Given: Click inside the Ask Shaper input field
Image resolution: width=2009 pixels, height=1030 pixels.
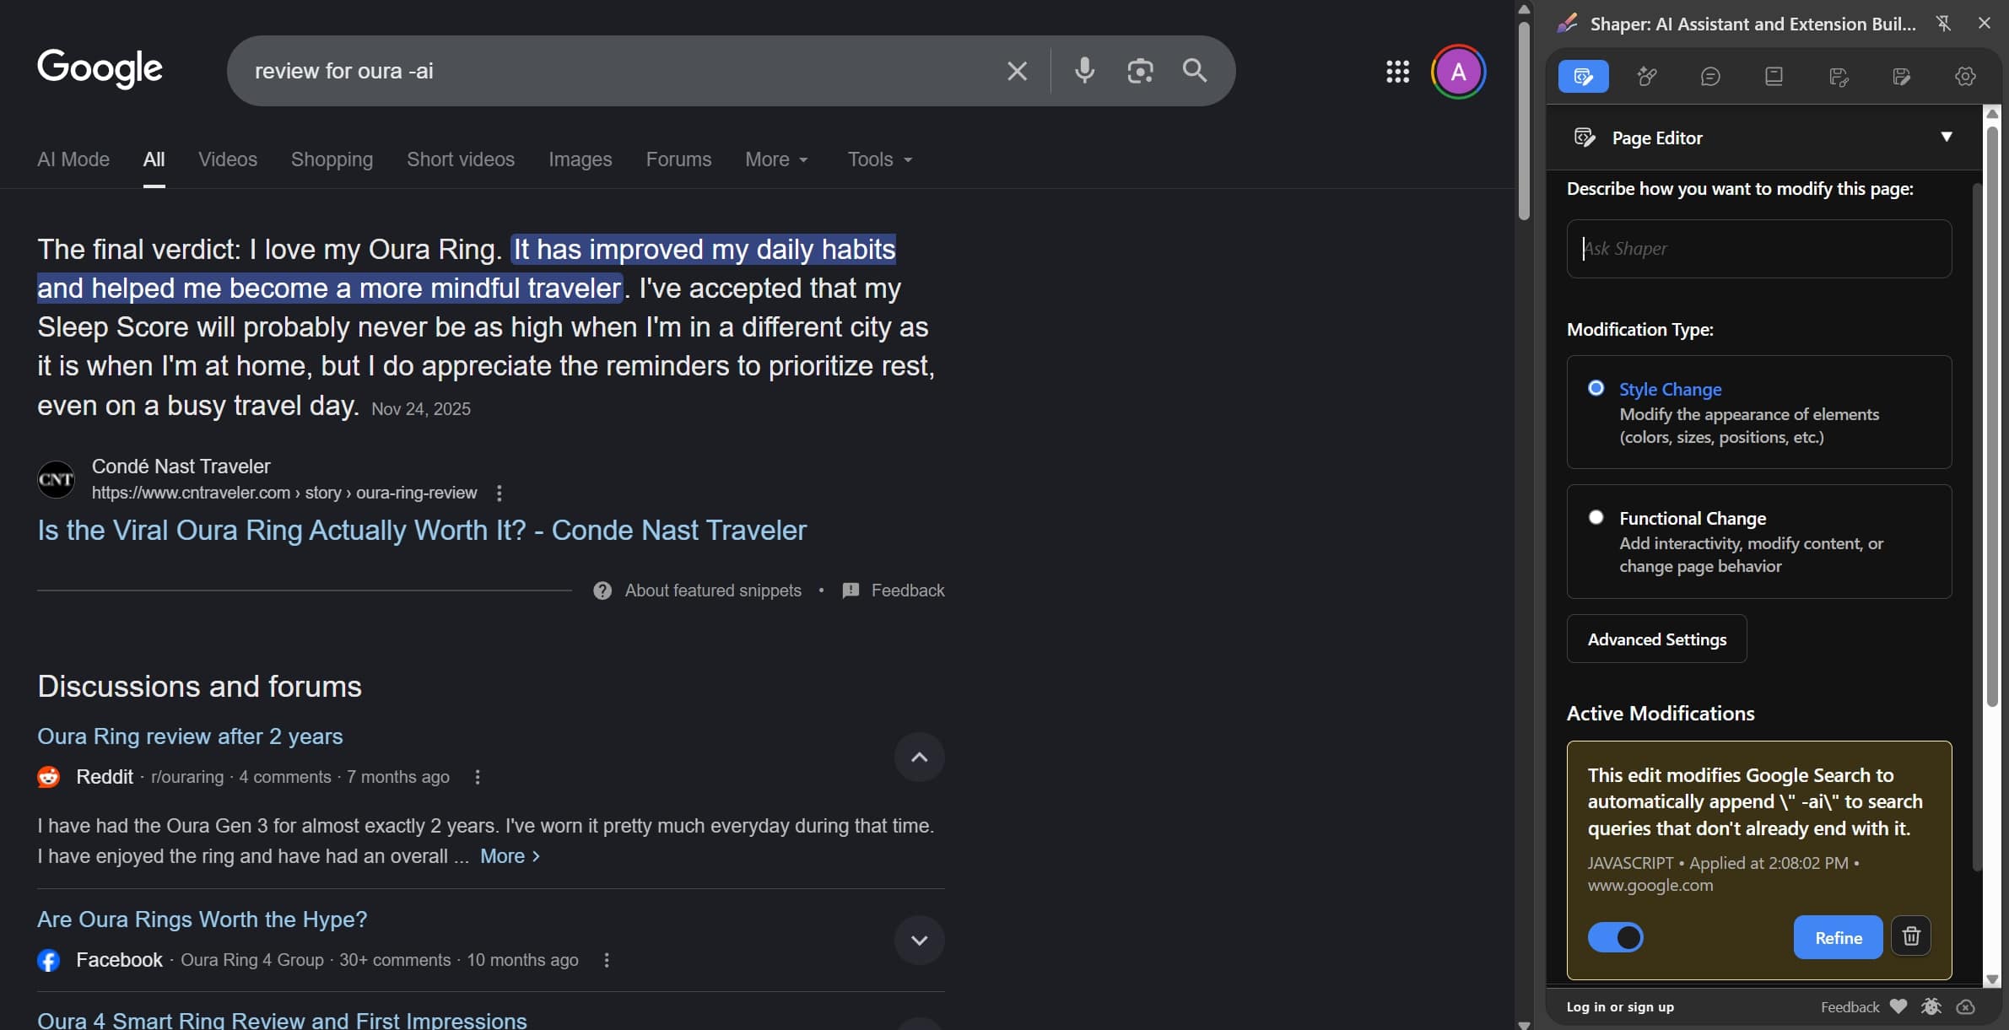Looking at the screenshot, I should coord(1758,248).
